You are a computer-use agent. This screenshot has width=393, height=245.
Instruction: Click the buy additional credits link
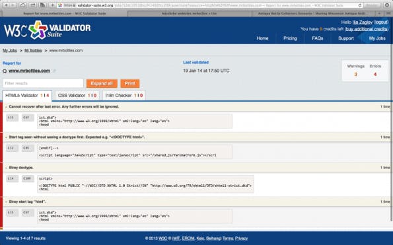pos(367,29)
